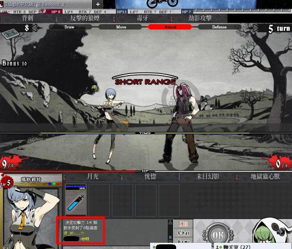Screen dimensions: 292x249
Task: Select the Defense phase tab
Action: pyautogui.click(x=219, y=27)
